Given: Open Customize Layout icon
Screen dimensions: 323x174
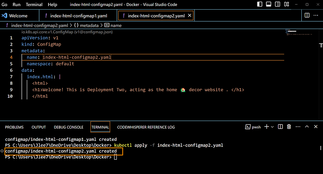Looking at the screenshot, I should point(287,4).
